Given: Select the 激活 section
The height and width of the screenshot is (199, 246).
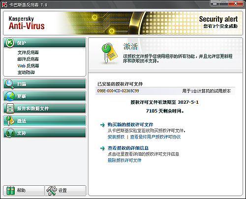Looking at the screenshot, I should pyautogui.click(x=45, y=121).
